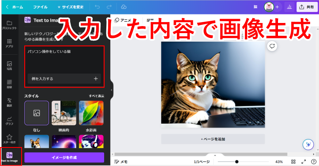Select the corgi dog style thumbnail
The width and height of the screenshot is (319, 166).
(37, 141)
